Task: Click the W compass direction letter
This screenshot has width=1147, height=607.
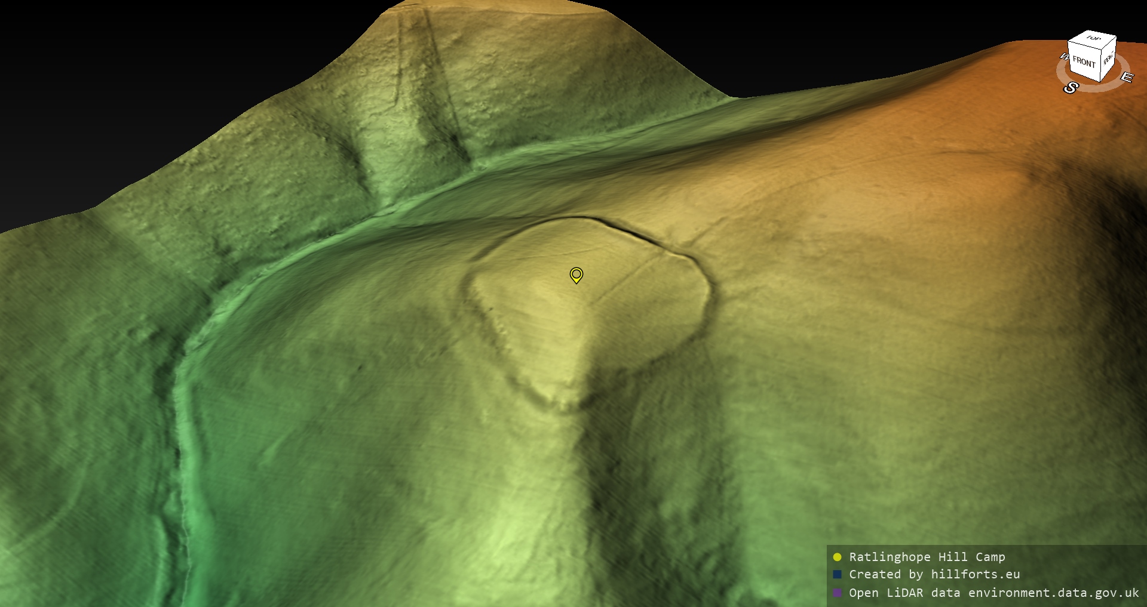Action: pyautogui.click(x=1064, y=57)
